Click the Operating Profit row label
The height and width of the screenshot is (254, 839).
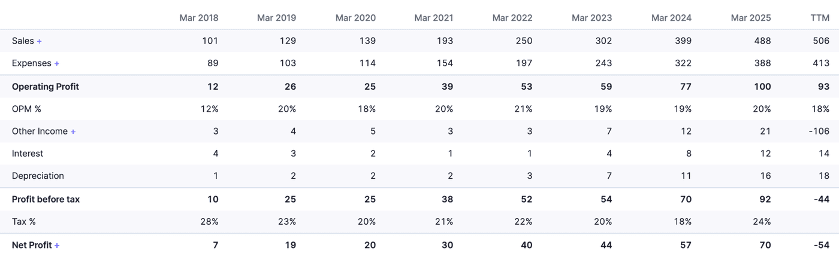click(x=46, y=87)
